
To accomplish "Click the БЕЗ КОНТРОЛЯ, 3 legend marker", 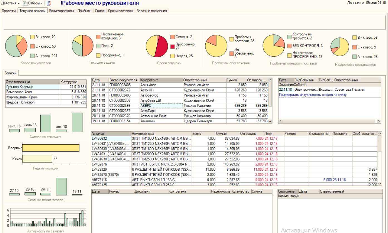I will click(289, 46).
